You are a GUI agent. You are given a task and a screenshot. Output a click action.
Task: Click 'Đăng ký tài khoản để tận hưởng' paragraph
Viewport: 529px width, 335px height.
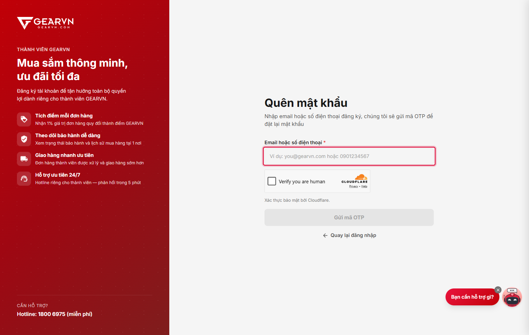coord(72,95)
